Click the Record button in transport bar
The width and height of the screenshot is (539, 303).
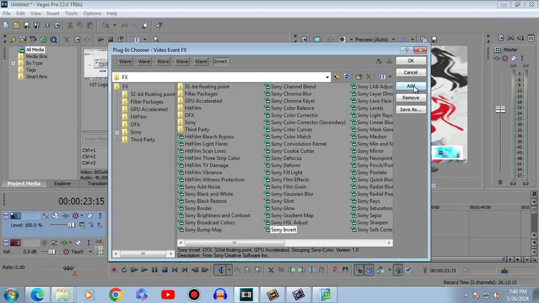point(114,270)
